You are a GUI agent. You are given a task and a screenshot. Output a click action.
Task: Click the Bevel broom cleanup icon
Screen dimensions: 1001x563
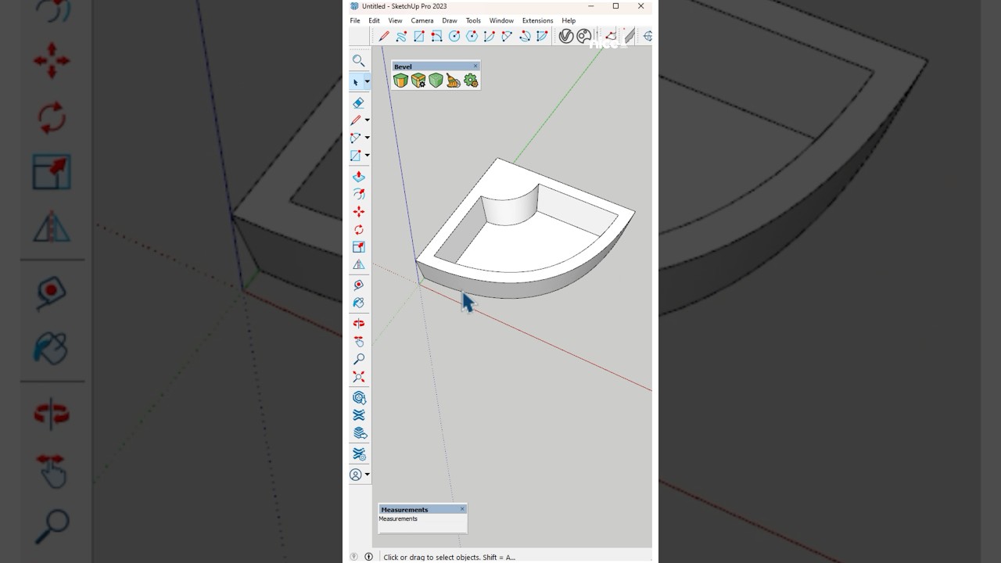tap(453, 81)
